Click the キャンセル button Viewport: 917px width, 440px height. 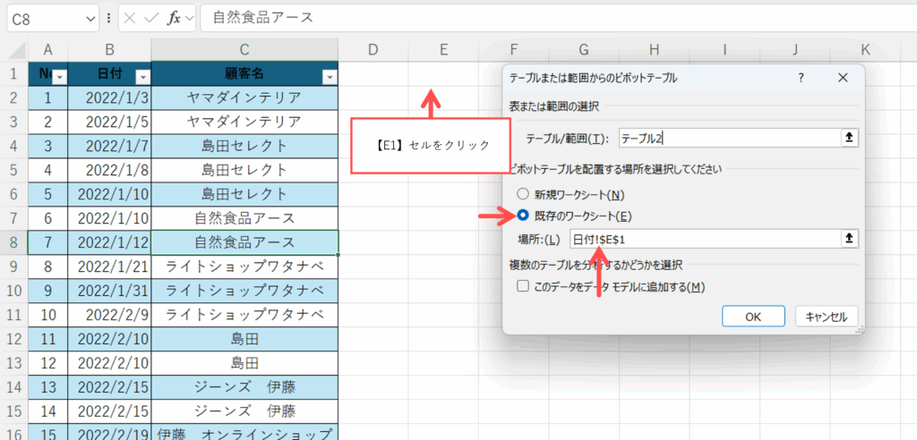click(826, 316)
